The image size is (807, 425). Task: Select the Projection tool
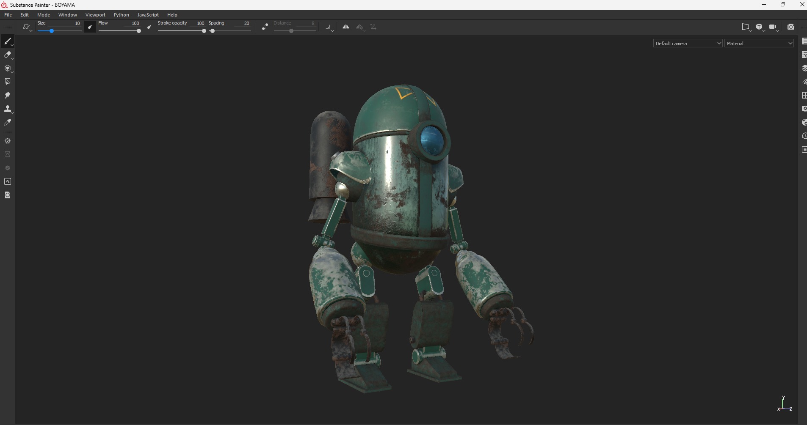(7, 68)
